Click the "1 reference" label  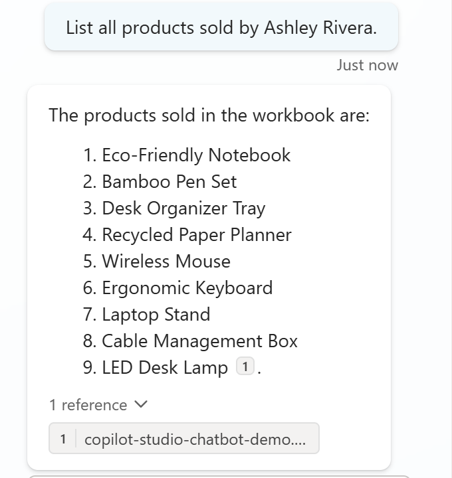click(88, 405)
